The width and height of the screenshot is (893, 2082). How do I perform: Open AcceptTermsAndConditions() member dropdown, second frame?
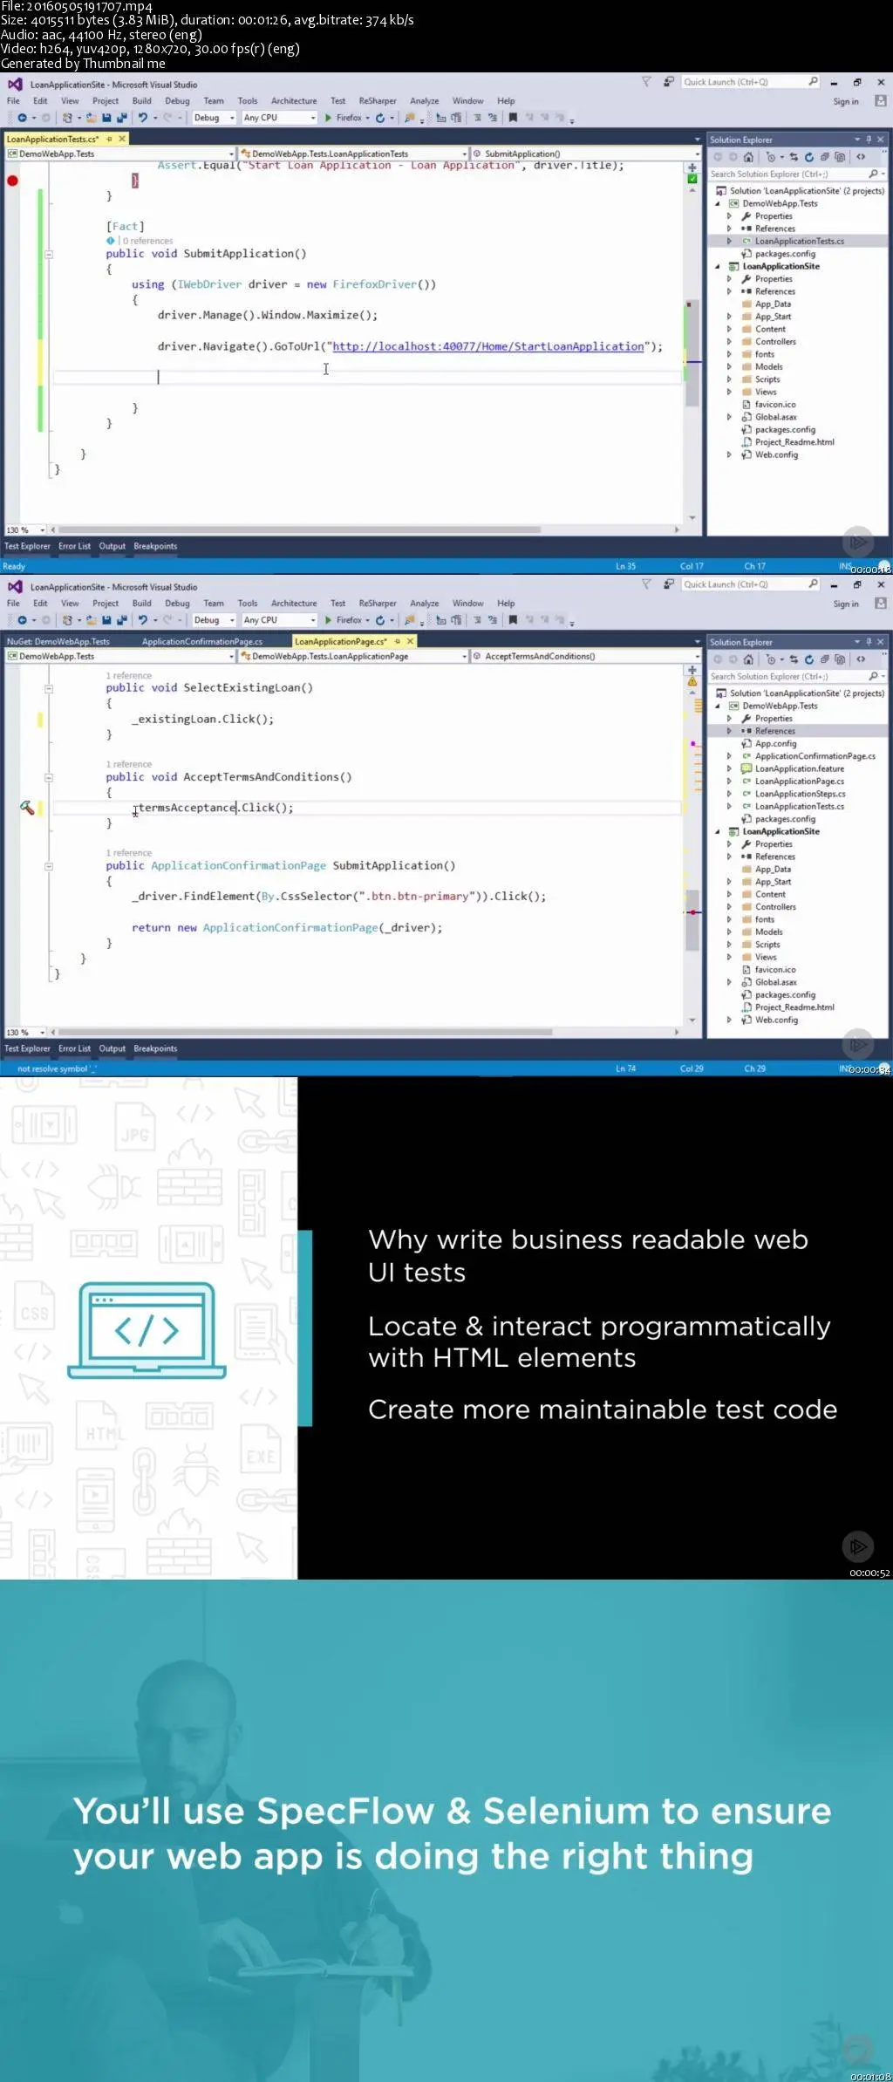click(x=585, y=656)
